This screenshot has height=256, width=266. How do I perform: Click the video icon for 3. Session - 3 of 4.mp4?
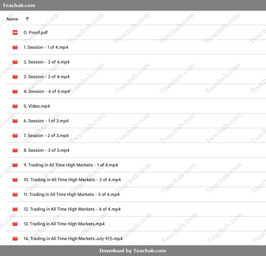point(15,77)
